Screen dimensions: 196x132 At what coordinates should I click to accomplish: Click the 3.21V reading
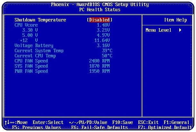pos(103,30)
